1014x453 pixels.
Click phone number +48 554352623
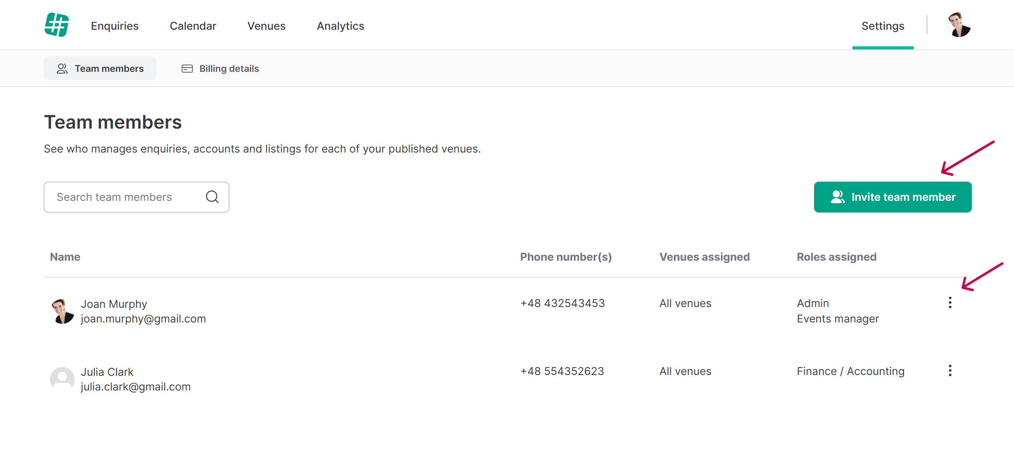(x=562, y=371)
